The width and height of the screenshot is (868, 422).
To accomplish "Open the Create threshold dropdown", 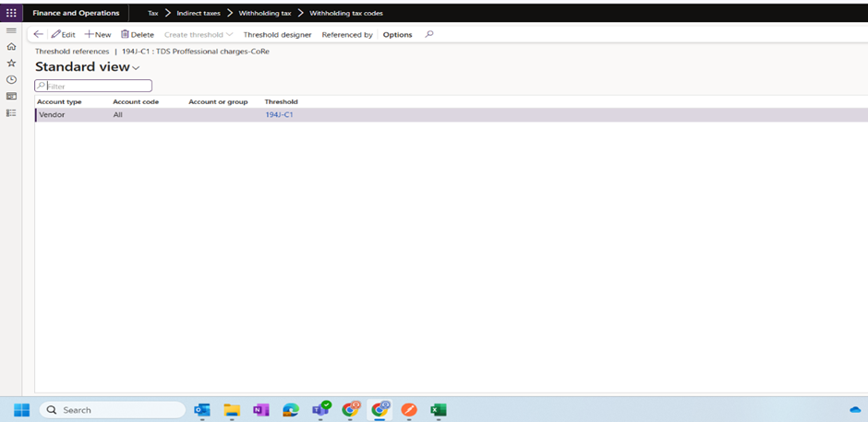I will [x=198, y=34].
